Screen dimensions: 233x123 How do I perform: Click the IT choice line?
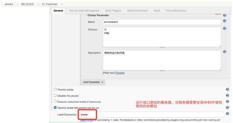coord(105,30)
